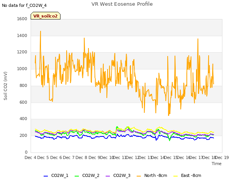Click the Dec 19 x-axis tick label
Image resolution: width=245 pixels, height=183 pixels.
click(x=222, y=157)
